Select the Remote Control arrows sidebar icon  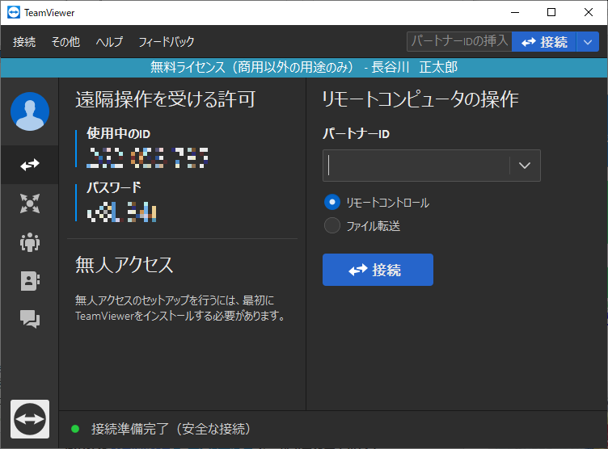(x=30, y=165)
